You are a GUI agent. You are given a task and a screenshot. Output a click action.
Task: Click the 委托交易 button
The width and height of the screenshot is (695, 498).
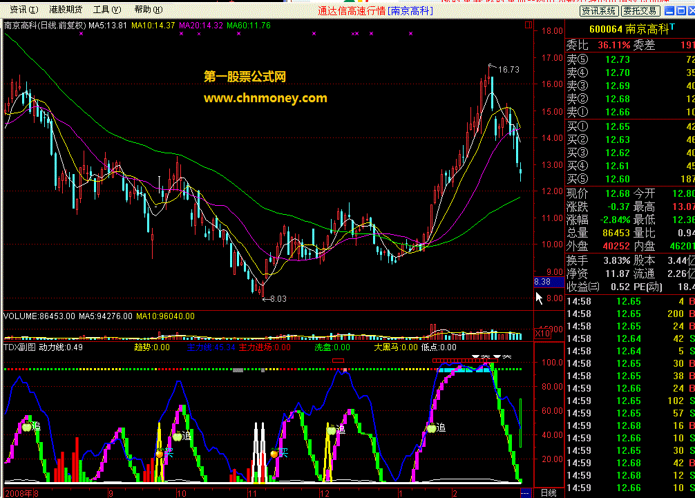640,10
